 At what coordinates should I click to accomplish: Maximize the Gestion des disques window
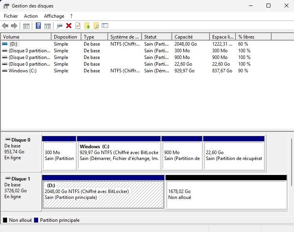268,6
